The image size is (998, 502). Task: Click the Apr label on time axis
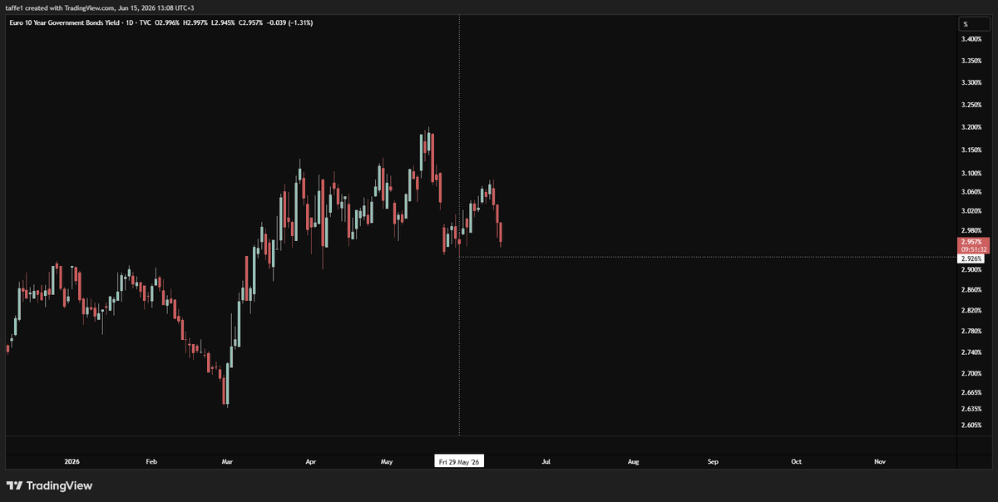pyautogui.click(x=310, y=460)
